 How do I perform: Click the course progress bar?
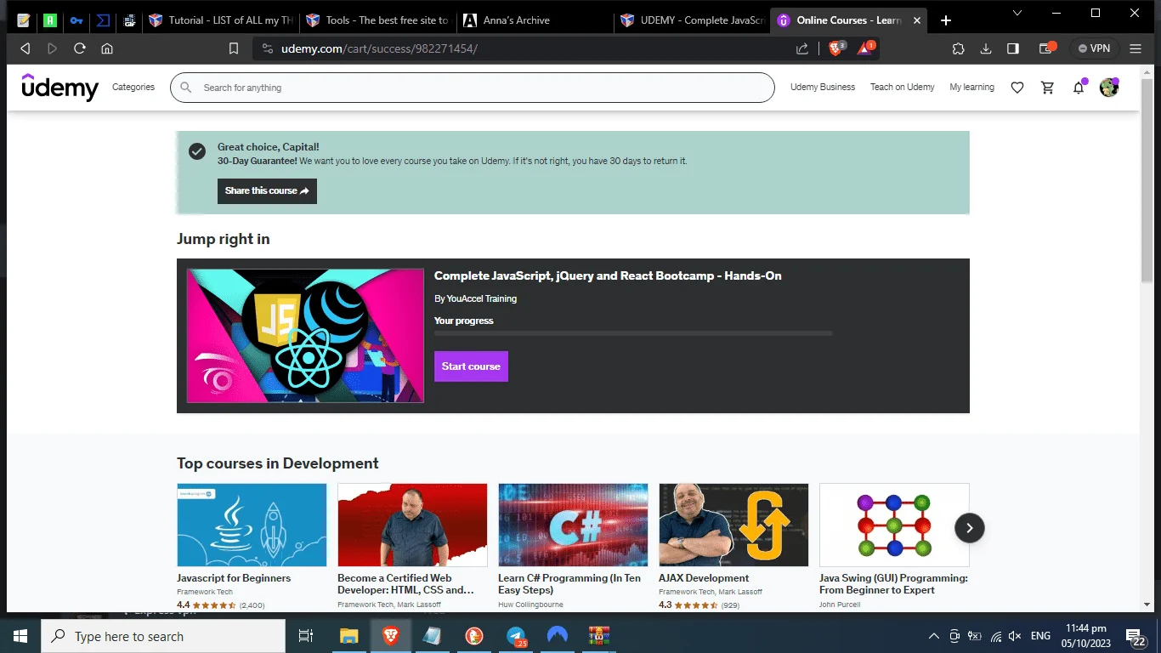click(x=633, y=333)
